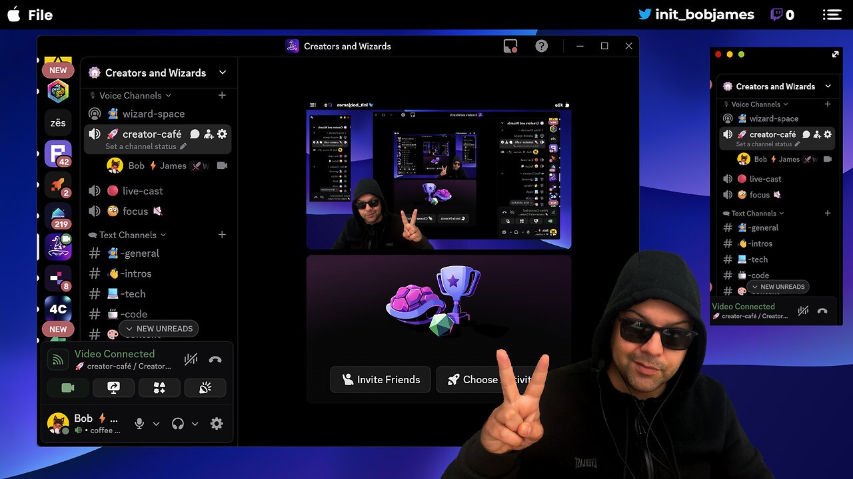
Task: Open the list menu icon top-right
Action: (x=832, y=15)
